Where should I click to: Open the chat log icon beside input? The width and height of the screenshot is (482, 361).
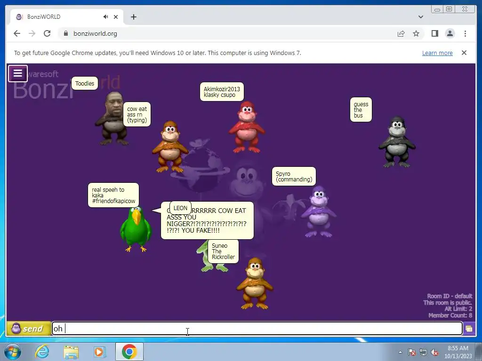coord(469,329)
